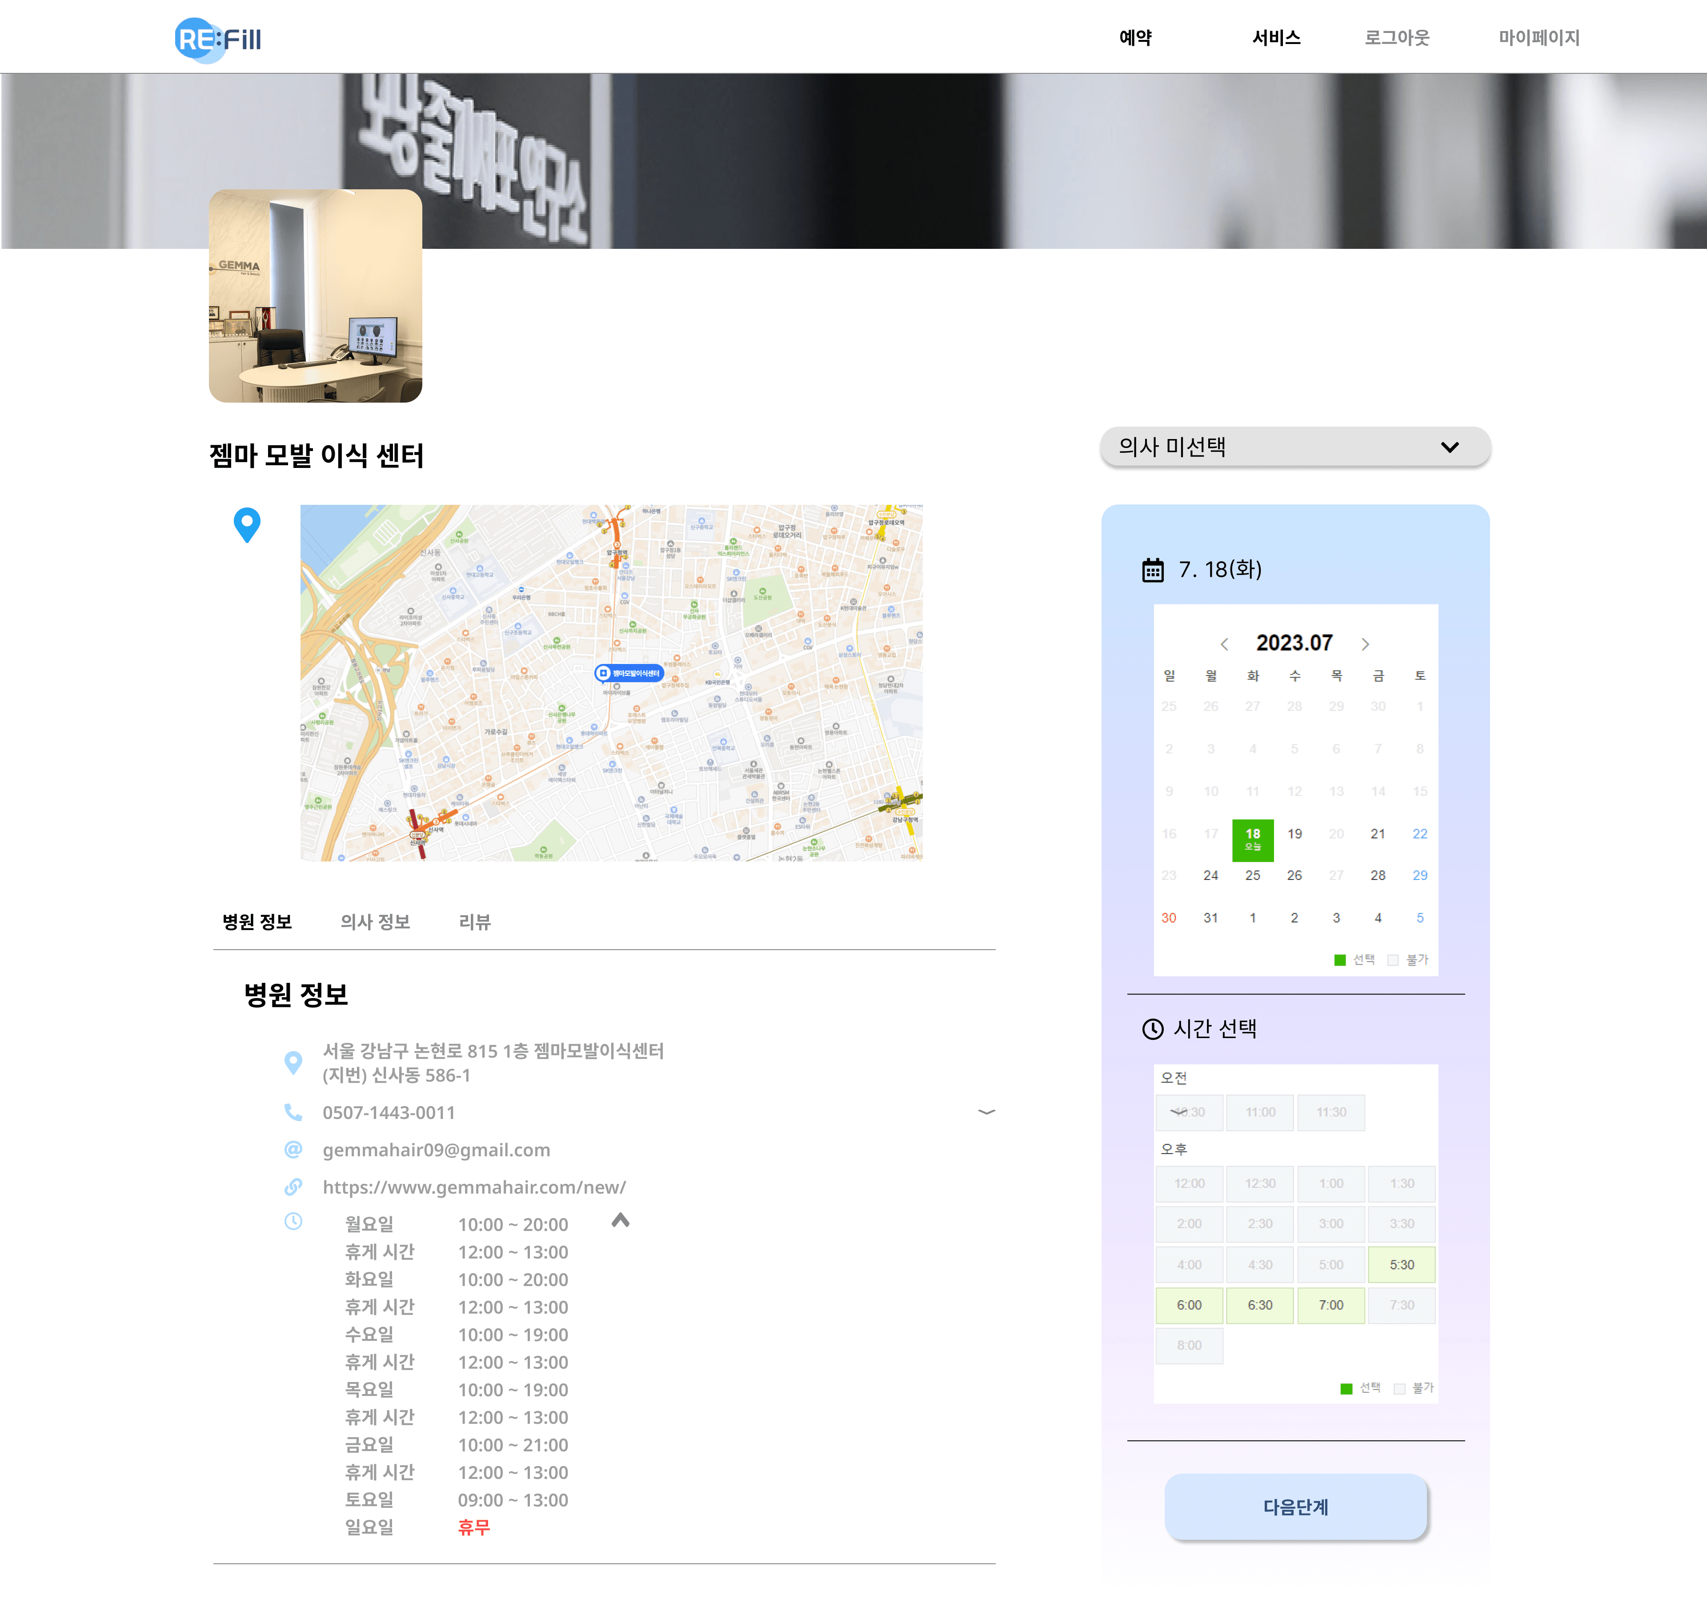Open 마이페이지 from the top navigation
1707x1598 pixels.
coord(1539,38)
